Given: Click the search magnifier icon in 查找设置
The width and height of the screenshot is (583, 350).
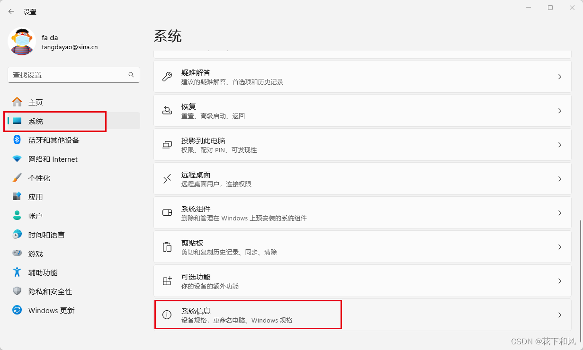Looking at the screenshot, I should [131, 75].
